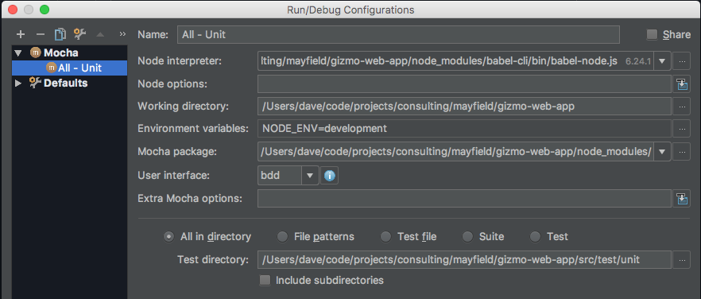
Task: Add a new configuration with plus icon
Action: [21, 34]
